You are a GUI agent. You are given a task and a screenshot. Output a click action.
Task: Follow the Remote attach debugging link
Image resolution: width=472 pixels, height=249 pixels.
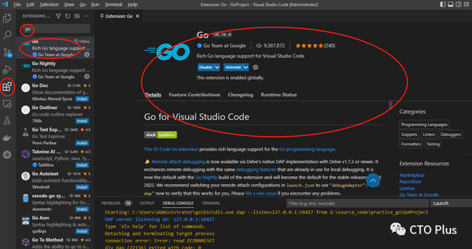click(178, 162)
